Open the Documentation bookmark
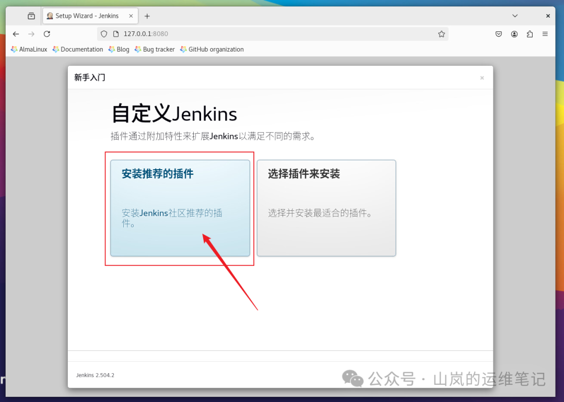This screenshot has height=402, width=564. tap(77, 49)
